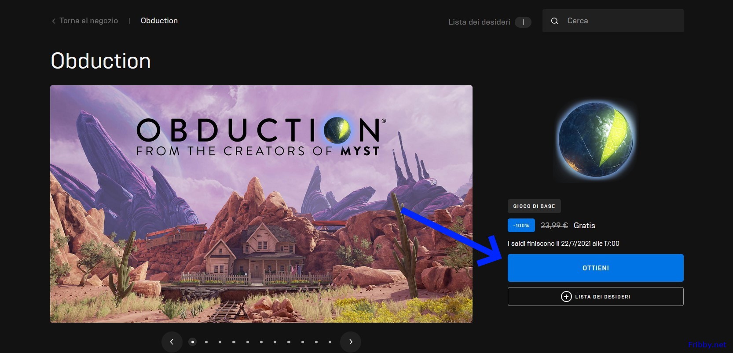Show next carousel image

351,342
